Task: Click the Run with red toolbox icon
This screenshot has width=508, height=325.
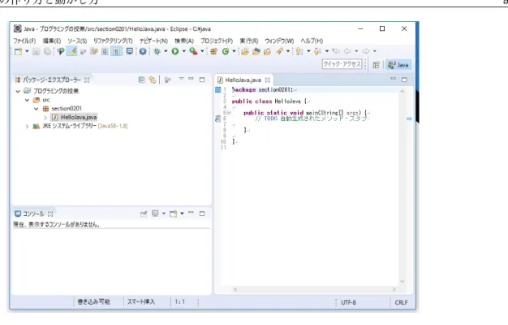Action: (193, 51)
